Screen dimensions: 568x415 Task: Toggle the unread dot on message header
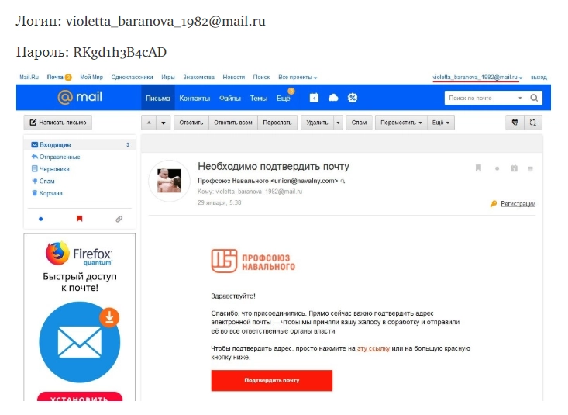tap(497, 168)
